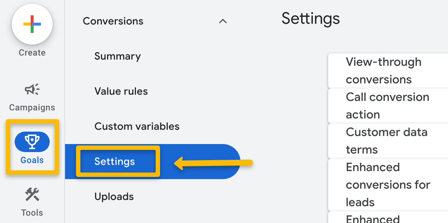Viewport: 448px width, 223px height.
Task: Click the Tools label in left rail
Action: coord(32,213)
